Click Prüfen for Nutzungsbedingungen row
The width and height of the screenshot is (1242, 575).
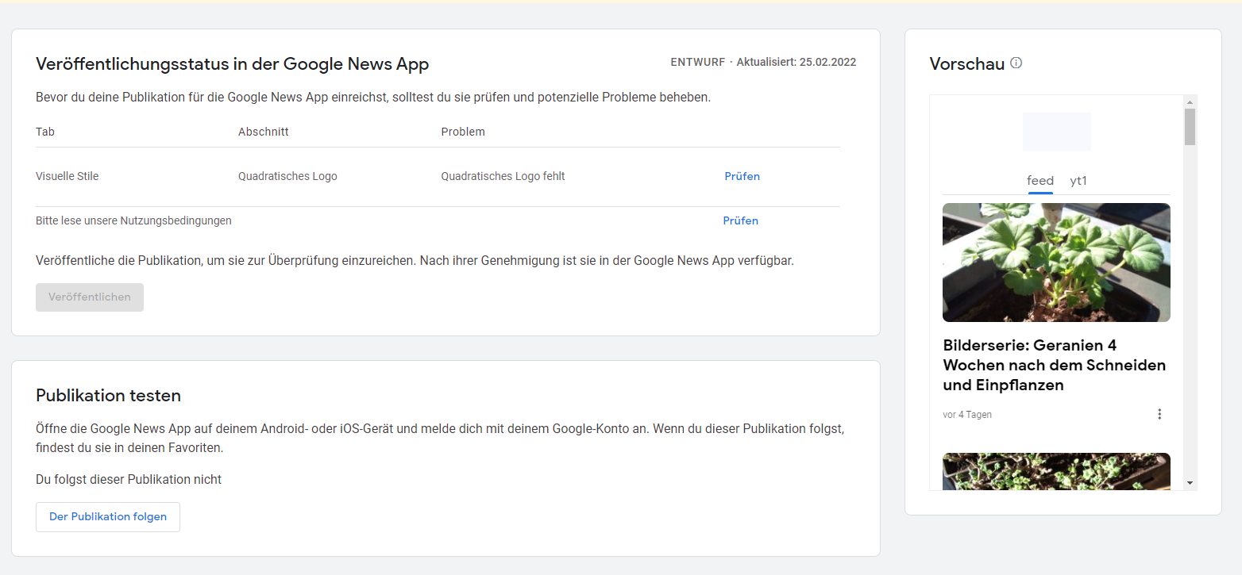click(x=740, y=221)
